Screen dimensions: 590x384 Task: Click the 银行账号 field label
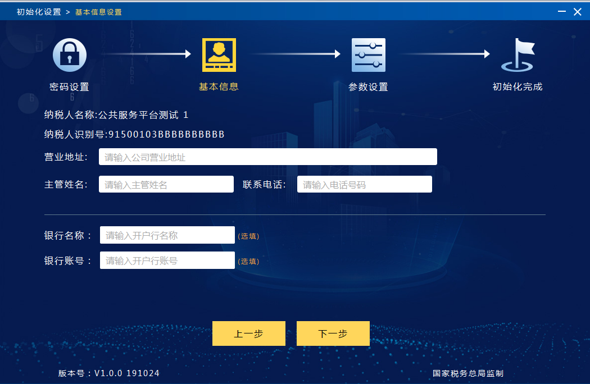coord(68,260)
